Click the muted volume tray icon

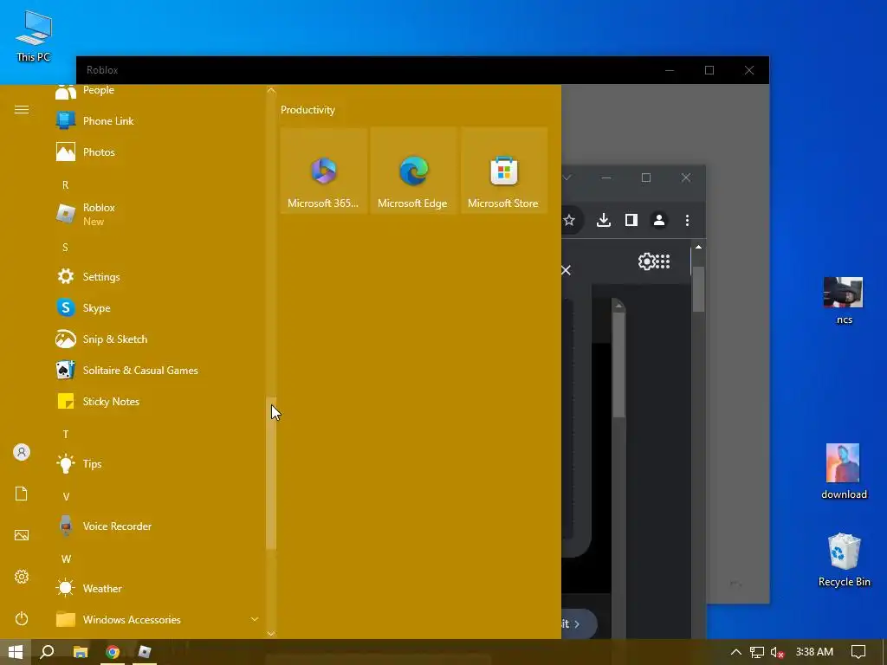tap(777, 652)
